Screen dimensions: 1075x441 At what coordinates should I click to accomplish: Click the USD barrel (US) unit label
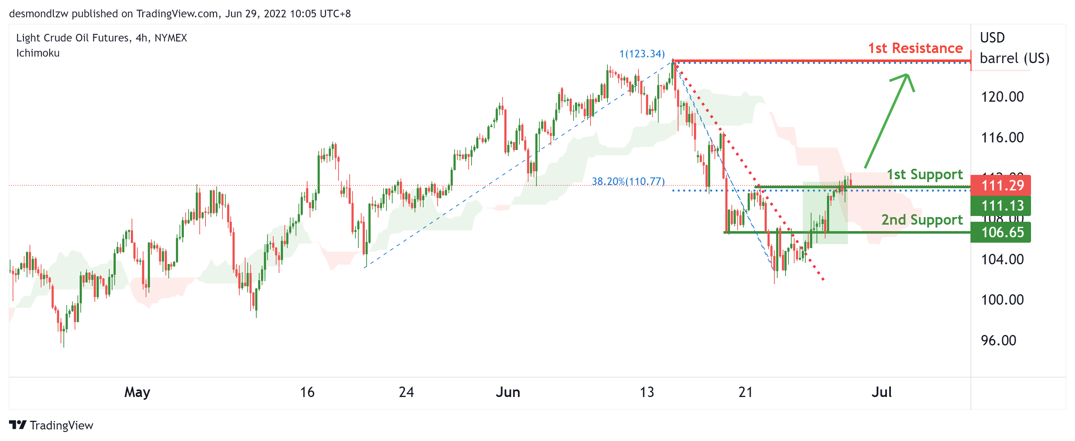[x=1014, y=48]
